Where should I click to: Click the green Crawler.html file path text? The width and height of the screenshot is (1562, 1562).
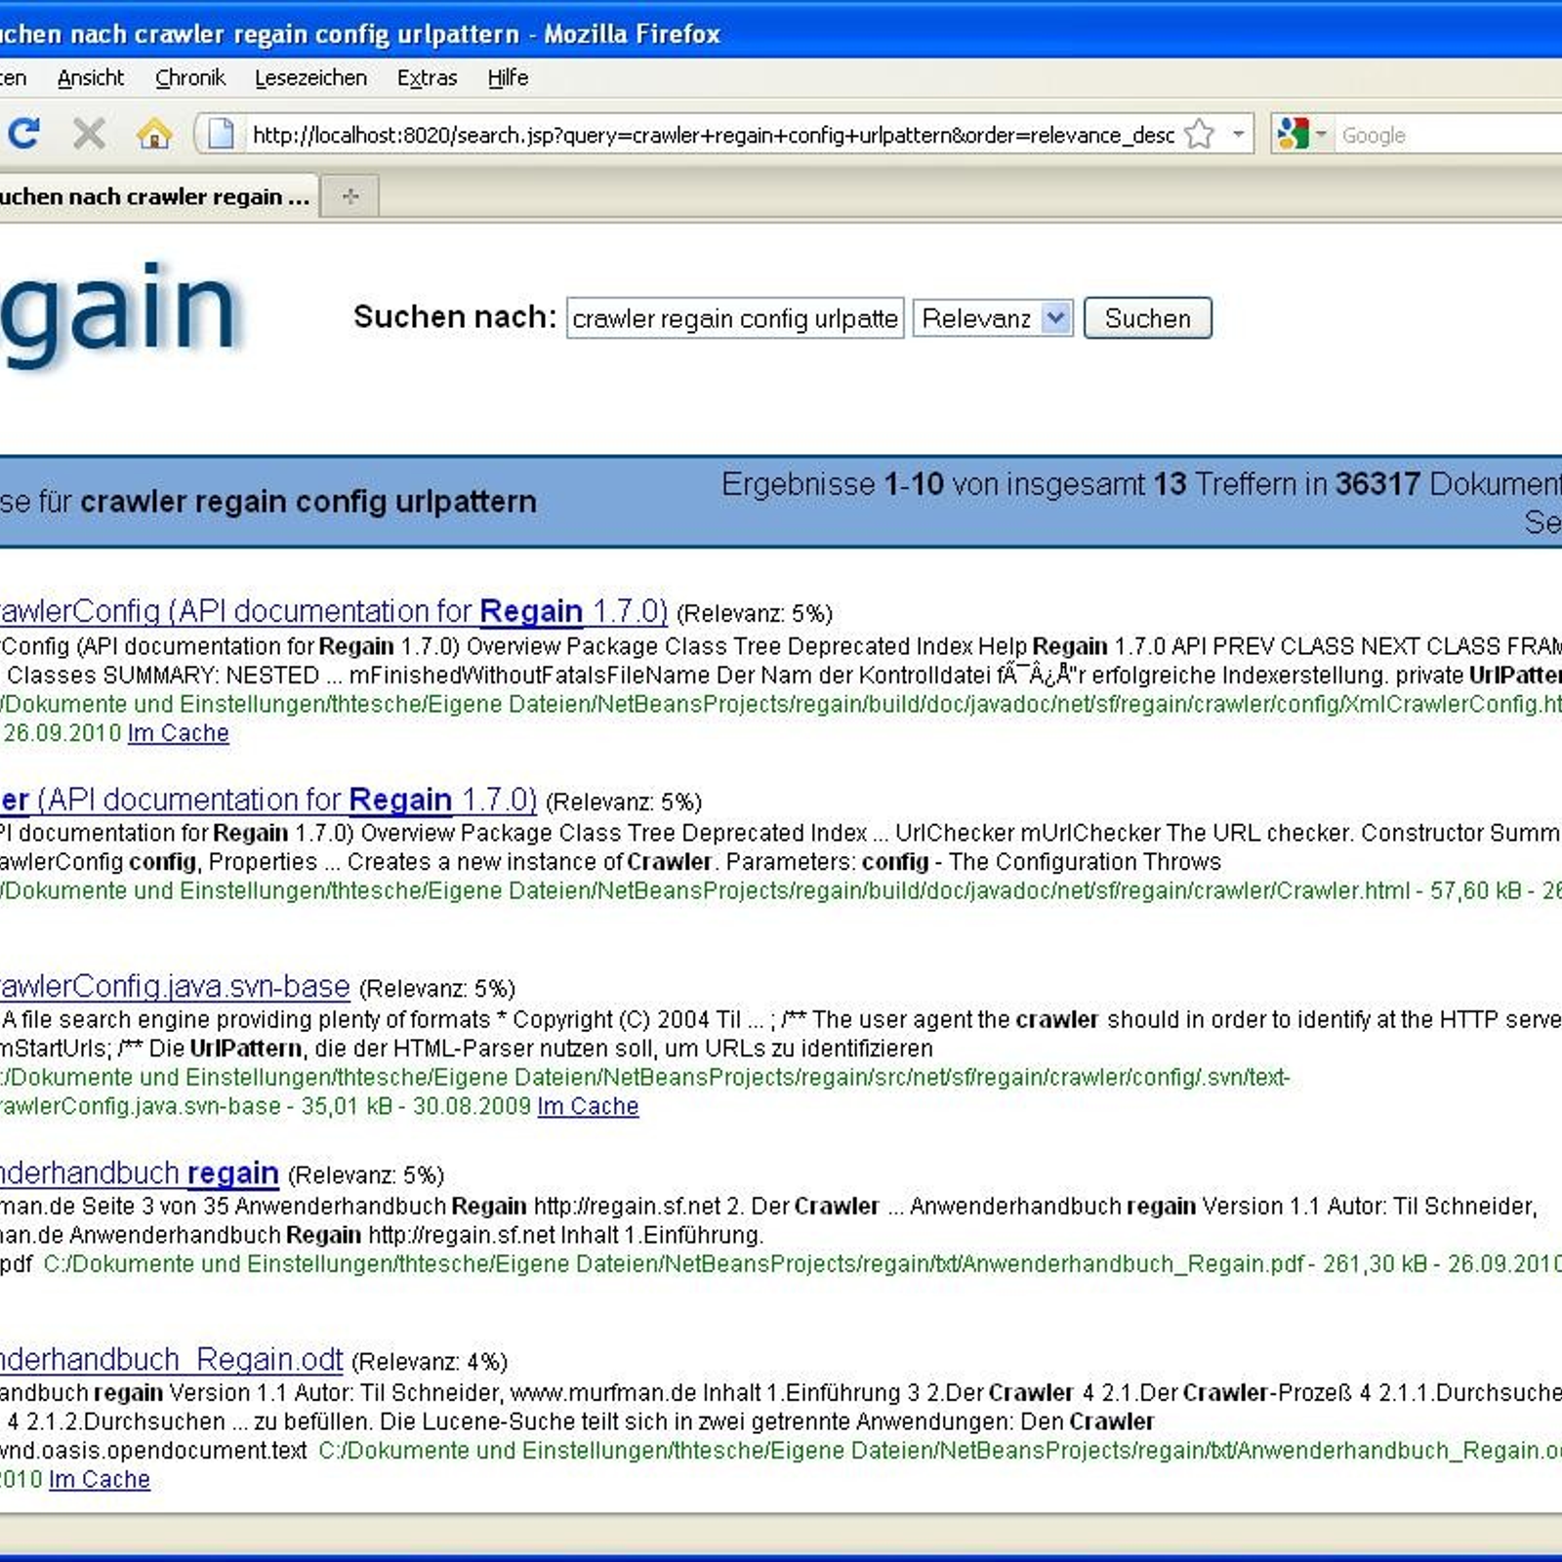[x=705, y=890]
